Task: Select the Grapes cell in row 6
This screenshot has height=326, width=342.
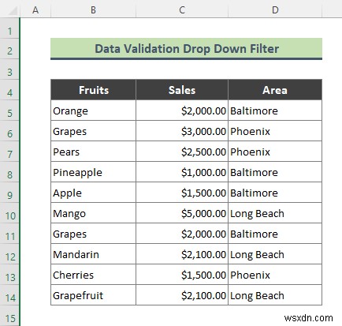Action: [x=93, y=131]
